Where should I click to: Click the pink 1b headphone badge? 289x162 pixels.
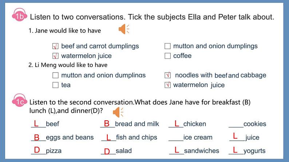[19, 15]
